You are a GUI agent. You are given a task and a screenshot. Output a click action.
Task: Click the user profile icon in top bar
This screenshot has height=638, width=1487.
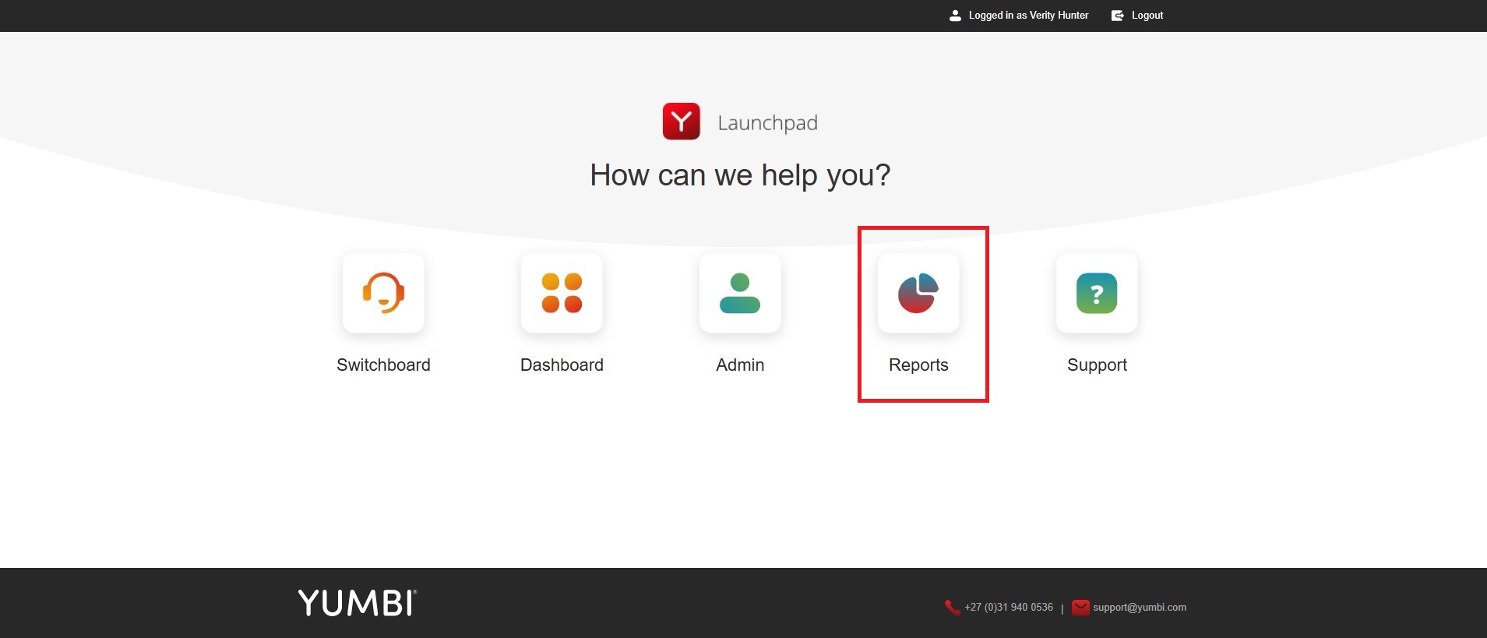click(955, 16)
